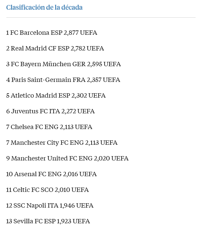Click the Real Madrid CF entry

[x=55, y=48]
